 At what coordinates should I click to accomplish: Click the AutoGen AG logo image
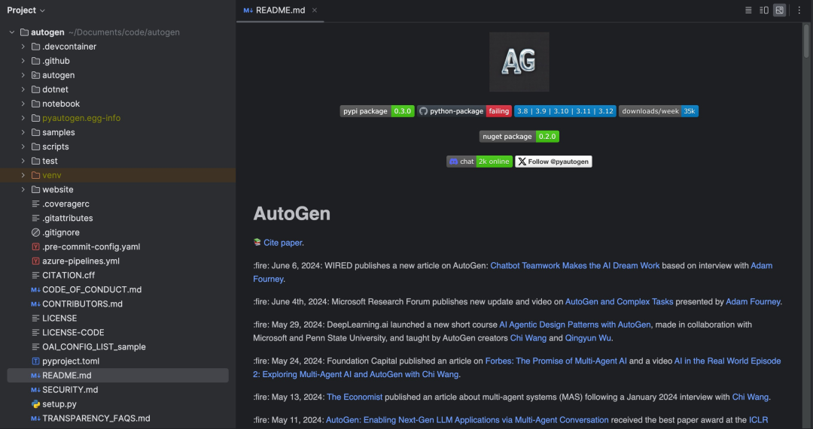click(519, 62)
